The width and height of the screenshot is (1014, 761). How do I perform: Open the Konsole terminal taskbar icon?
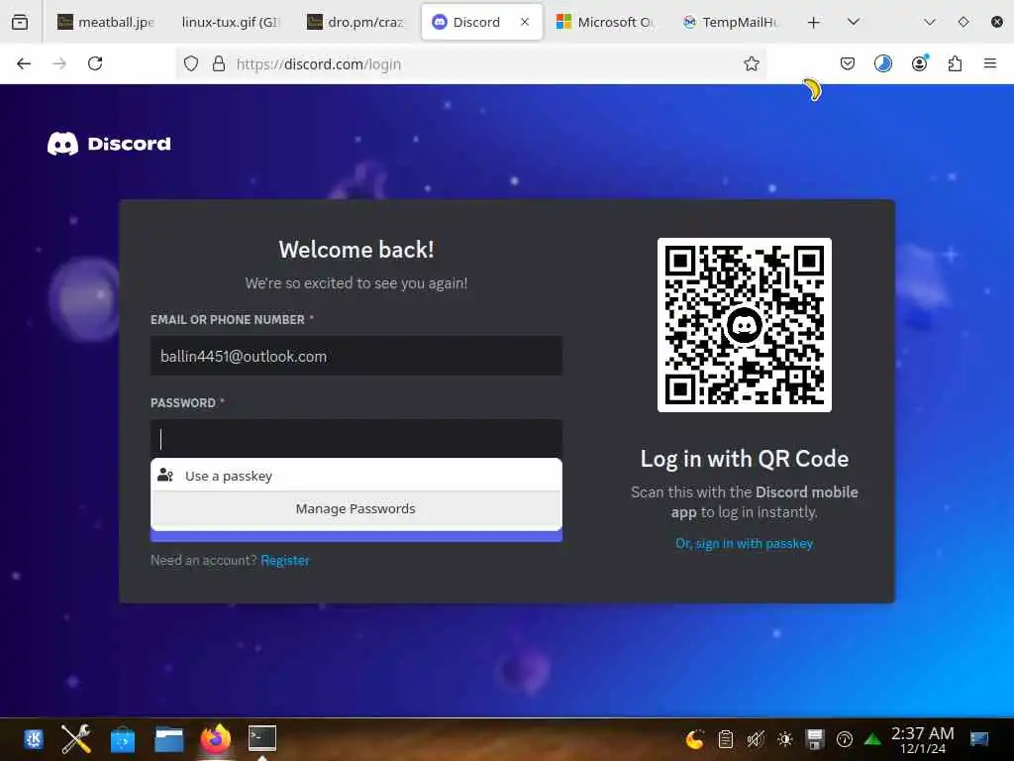click(x=262, y=738)
